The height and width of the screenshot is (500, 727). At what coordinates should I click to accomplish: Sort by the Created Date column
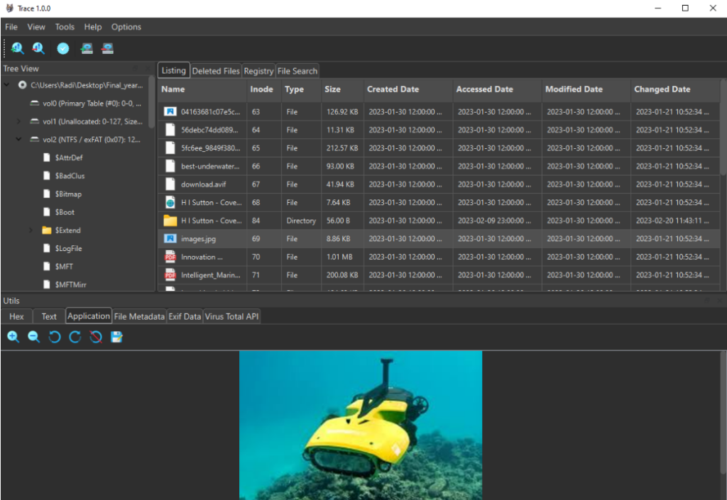[408, 89]
